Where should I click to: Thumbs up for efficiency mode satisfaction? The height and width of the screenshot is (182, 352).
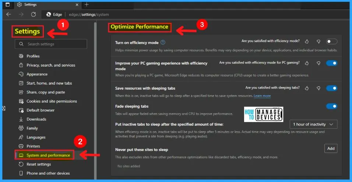click(x=307, y=42)
